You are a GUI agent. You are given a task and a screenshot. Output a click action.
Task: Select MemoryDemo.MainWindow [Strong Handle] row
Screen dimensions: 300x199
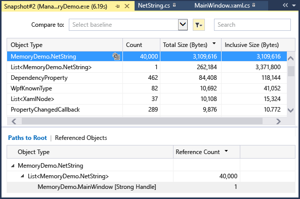click(x=151, y=187)
